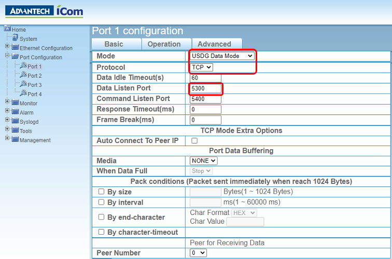Click the Ethernet Configuration folder icon
Screen dimensions: 392x259
pos(15,47)
